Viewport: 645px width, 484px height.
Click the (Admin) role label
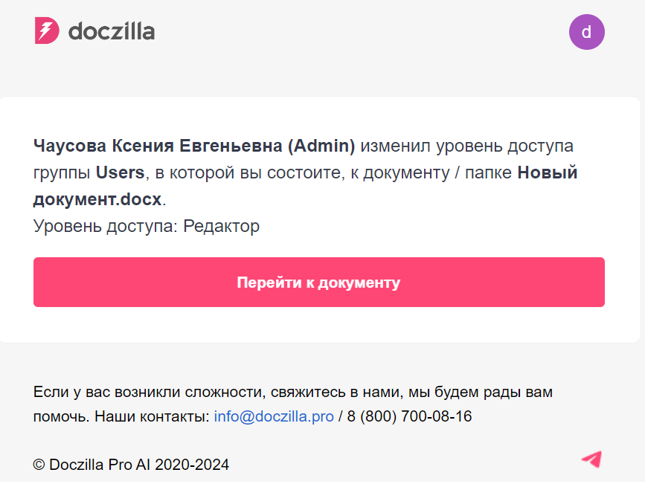click(321, 146)
